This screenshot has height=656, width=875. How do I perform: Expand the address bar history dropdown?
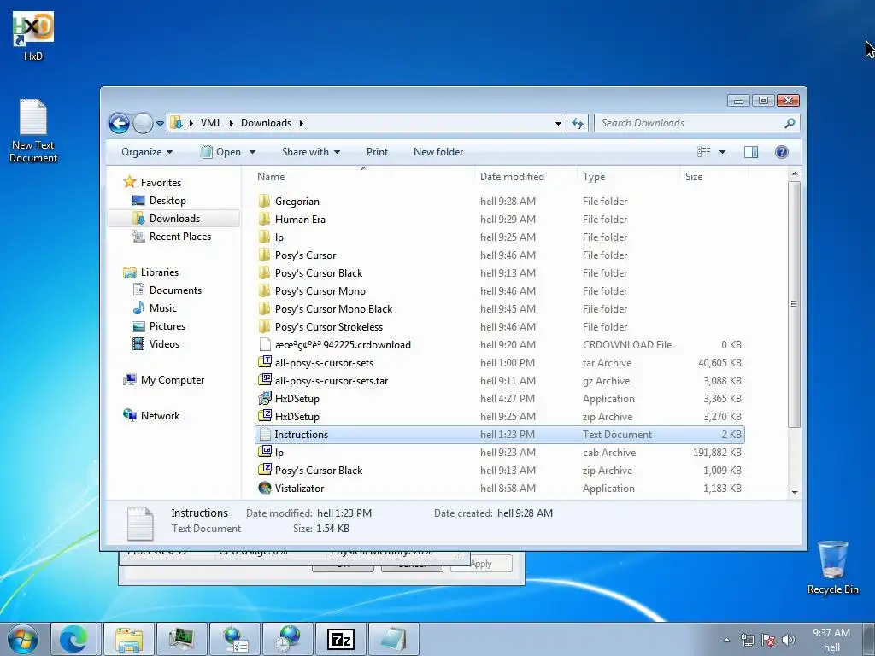tap(558, 123)
